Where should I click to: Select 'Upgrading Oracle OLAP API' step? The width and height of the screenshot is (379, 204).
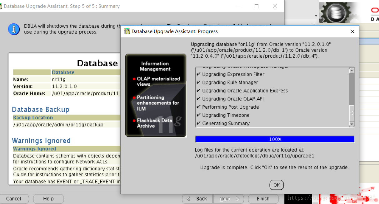point(230,99)
